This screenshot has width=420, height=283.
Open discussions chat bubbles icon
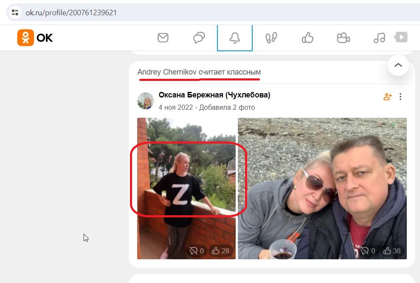click(199, 38)
